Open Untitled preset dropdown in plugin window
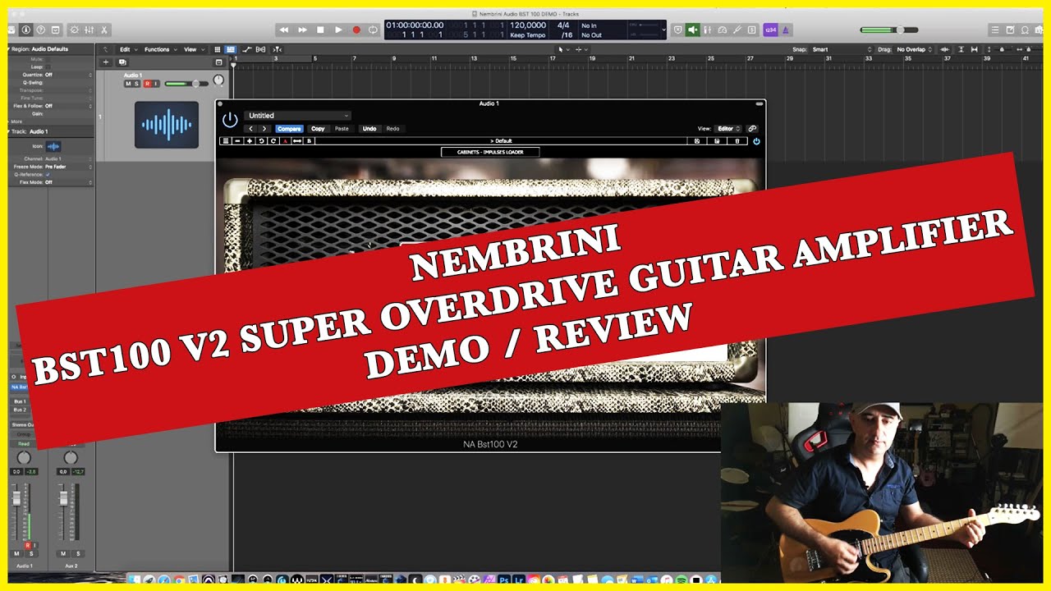This screenshot has height=591, width=1051. 297,116
